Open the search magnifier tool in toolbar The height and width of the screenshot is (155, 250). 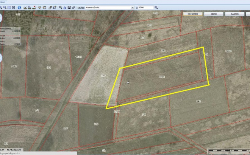(61, 8)
